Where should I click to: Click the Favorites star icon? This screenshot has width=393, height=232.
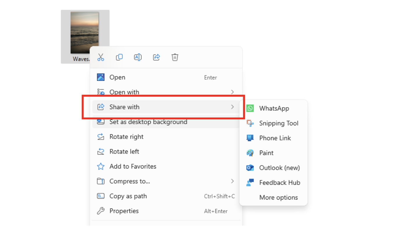click(101, 166)
